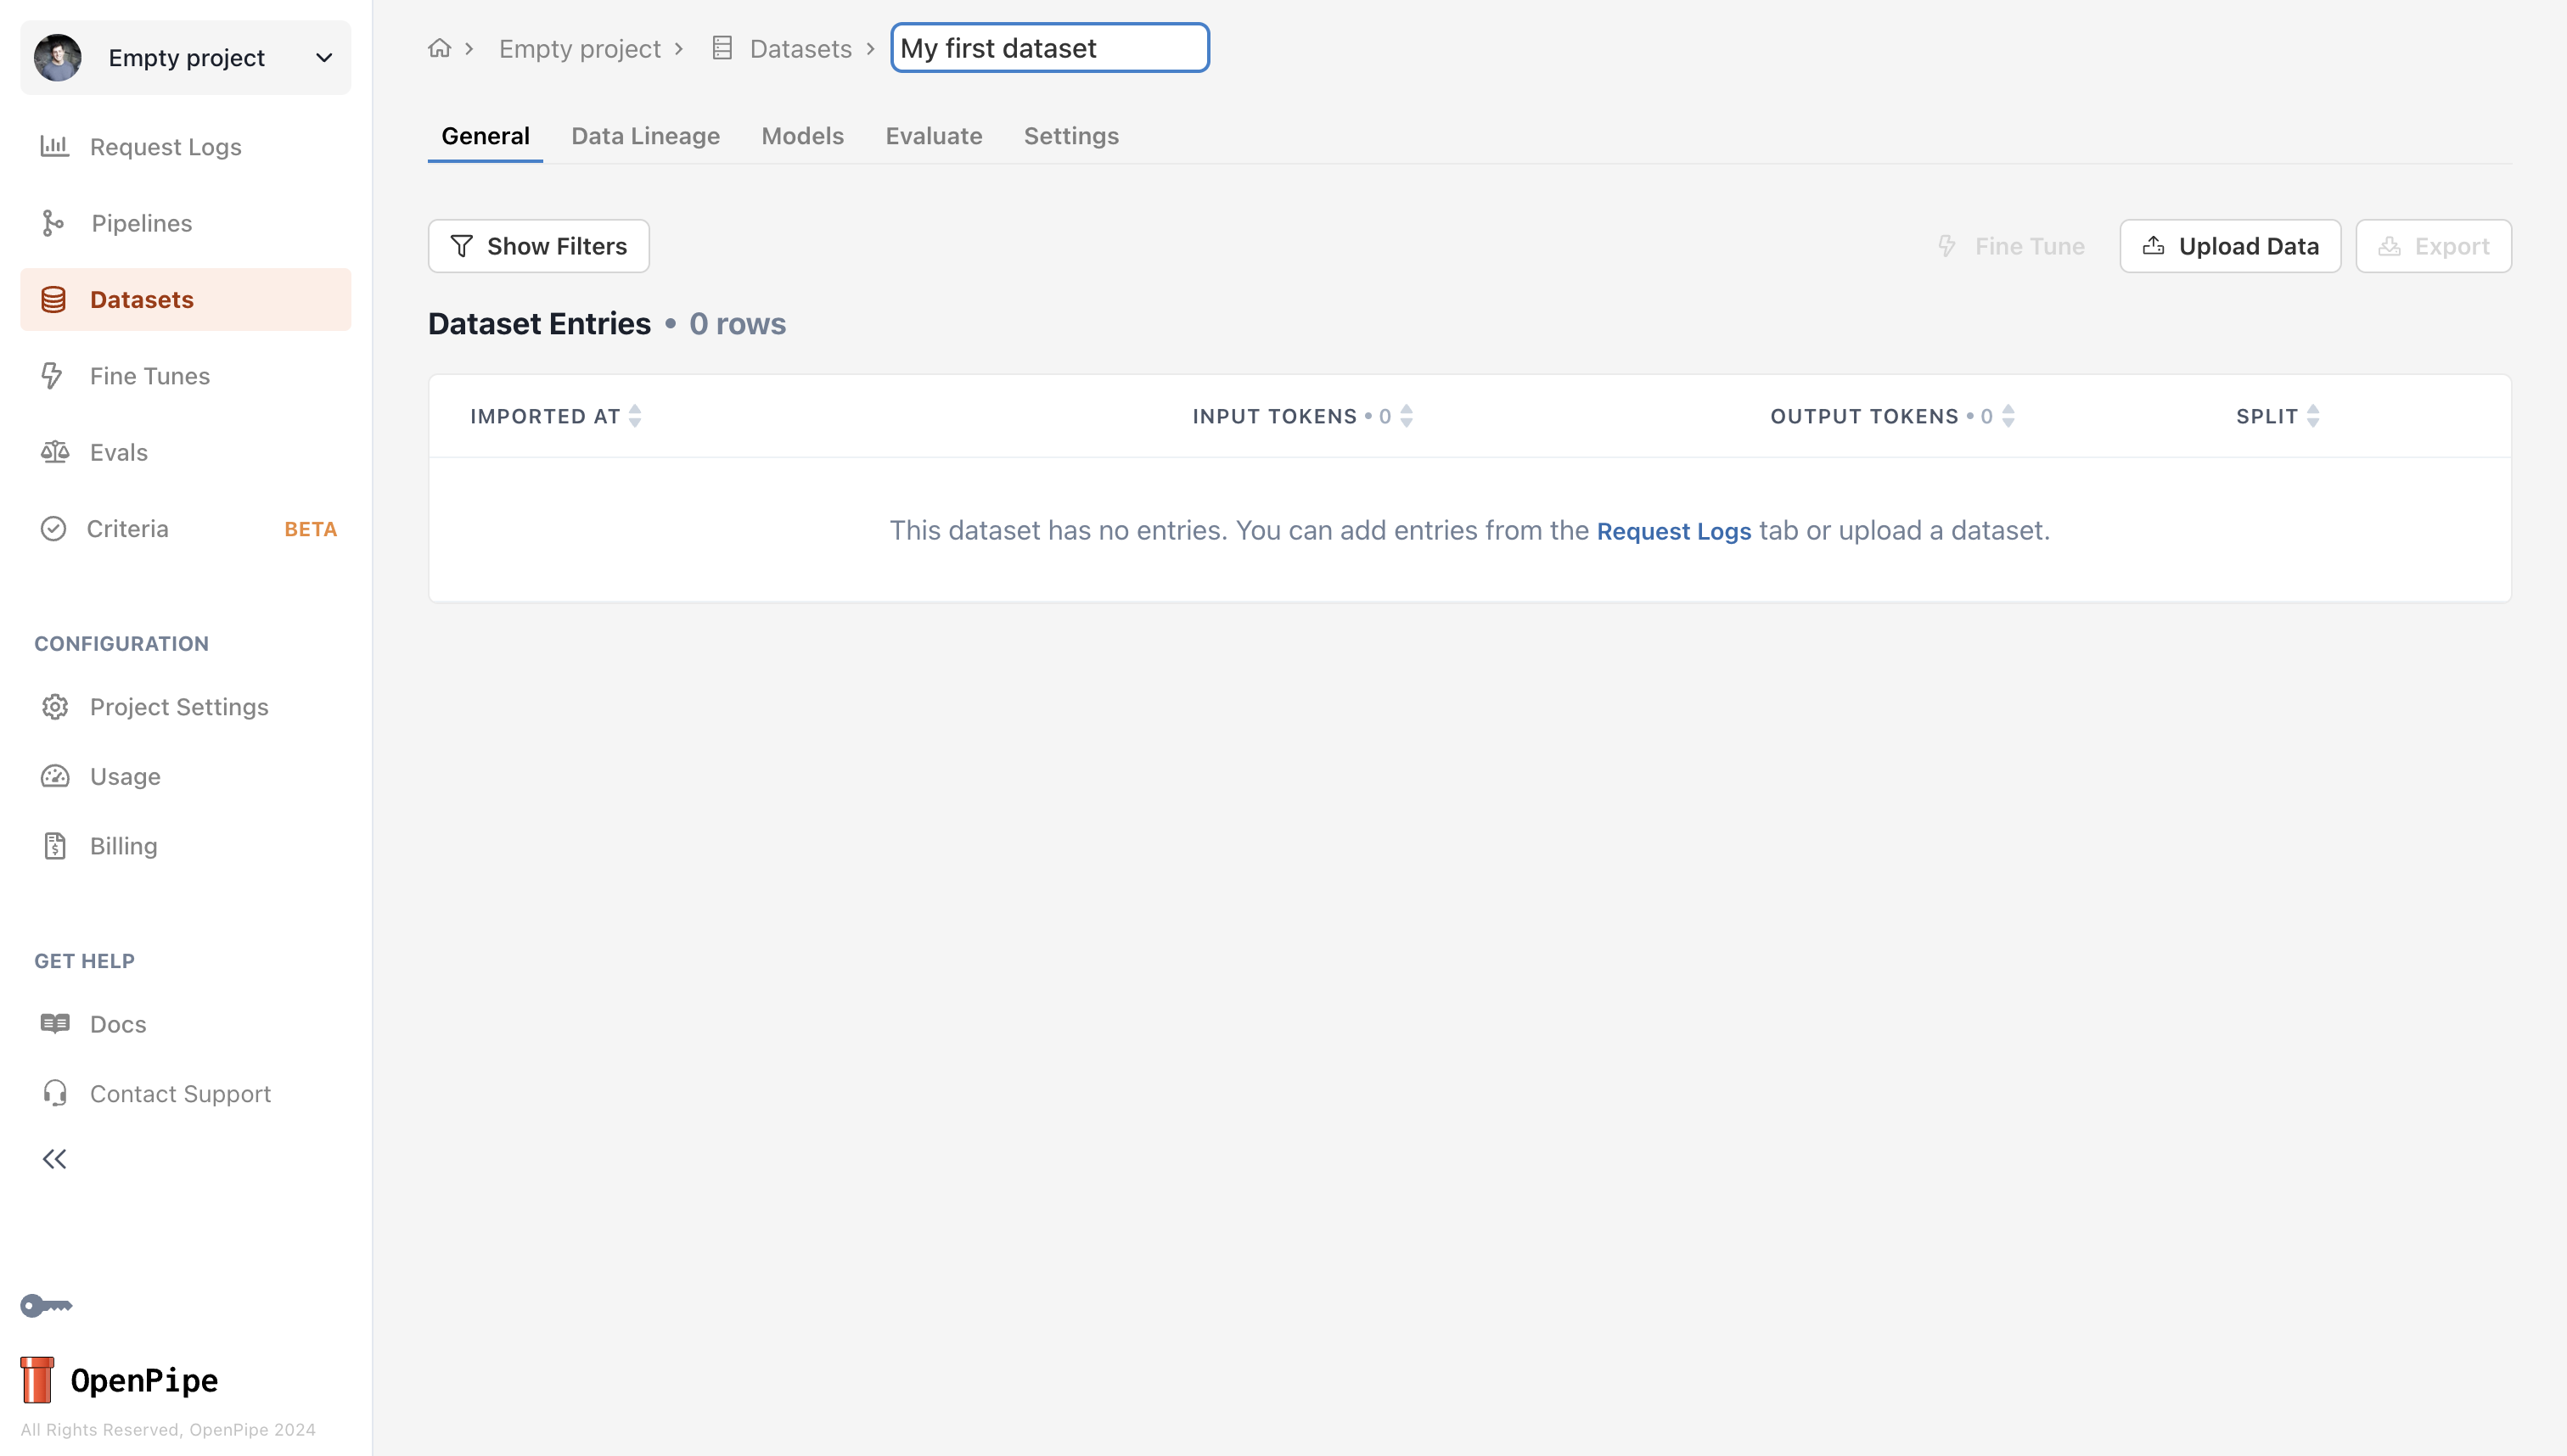The height and width of the screenshot is (1456, 2567).
Task: Switch to the Data Lineage tab
Action: [x=645, y=136]
